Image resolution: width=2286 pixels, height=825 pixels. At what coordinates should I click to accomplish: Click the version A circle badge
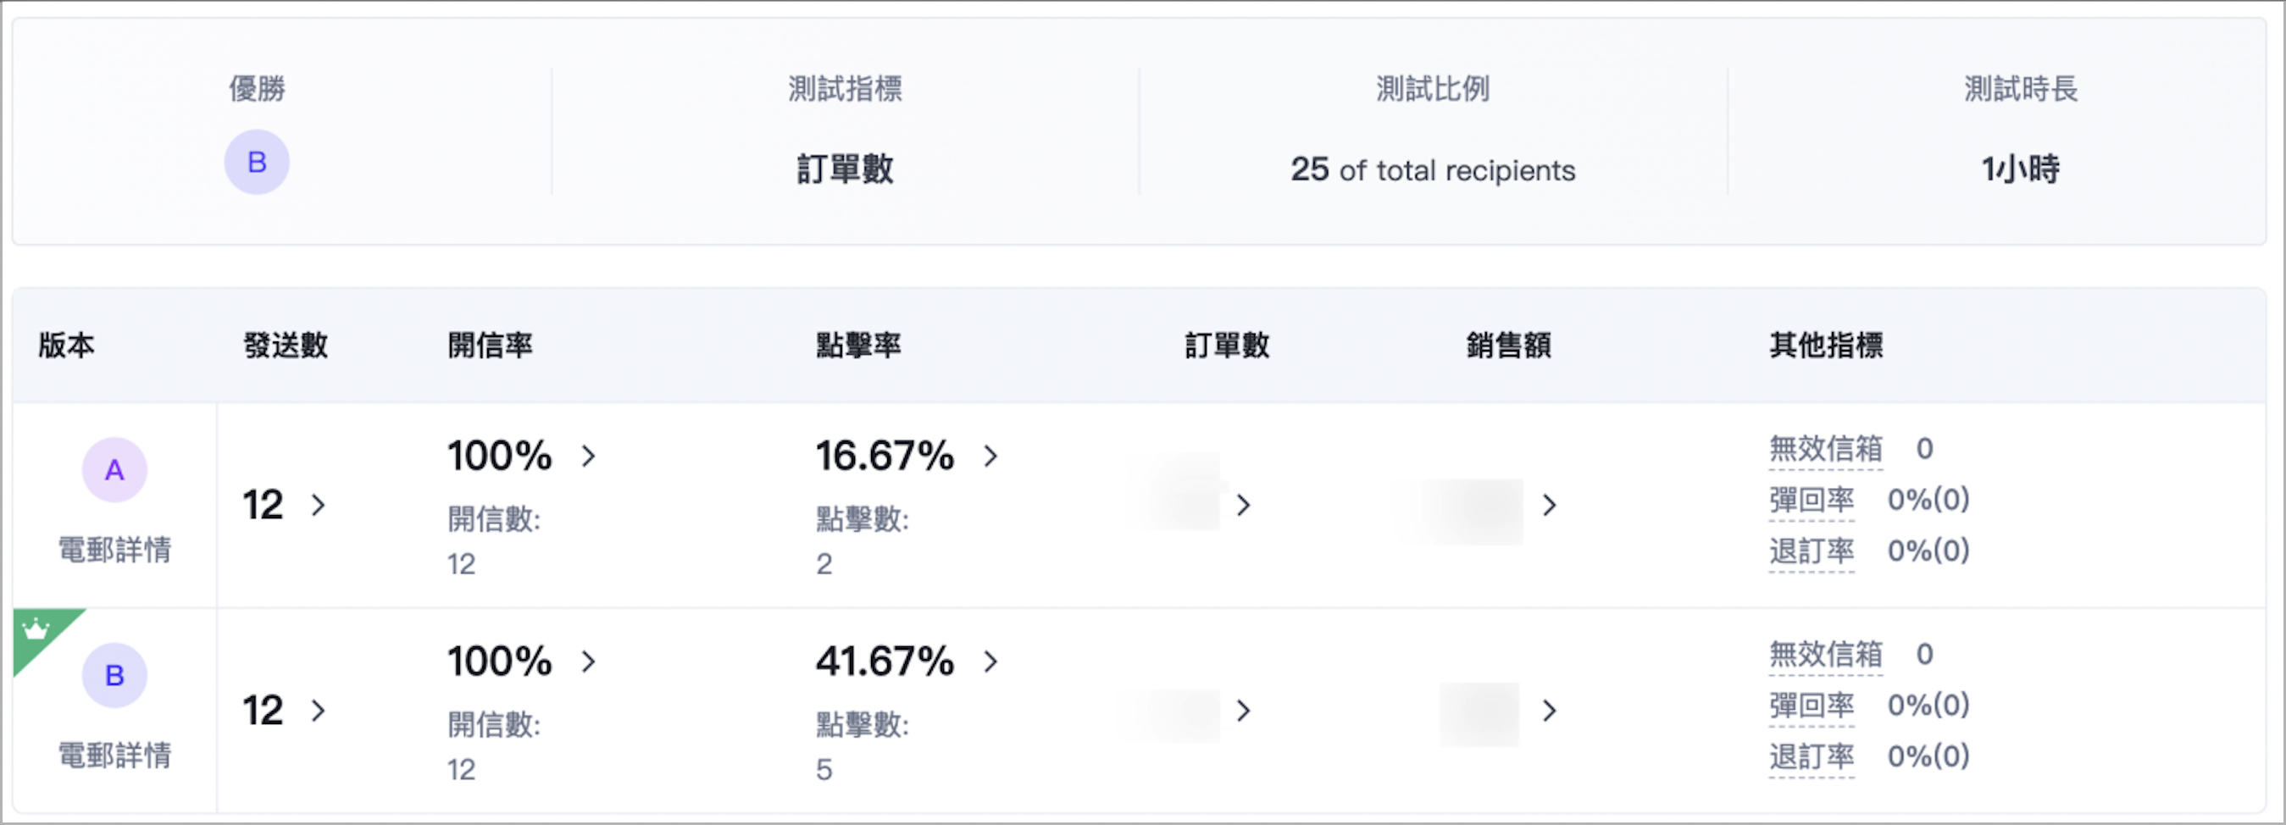point(114,469)
